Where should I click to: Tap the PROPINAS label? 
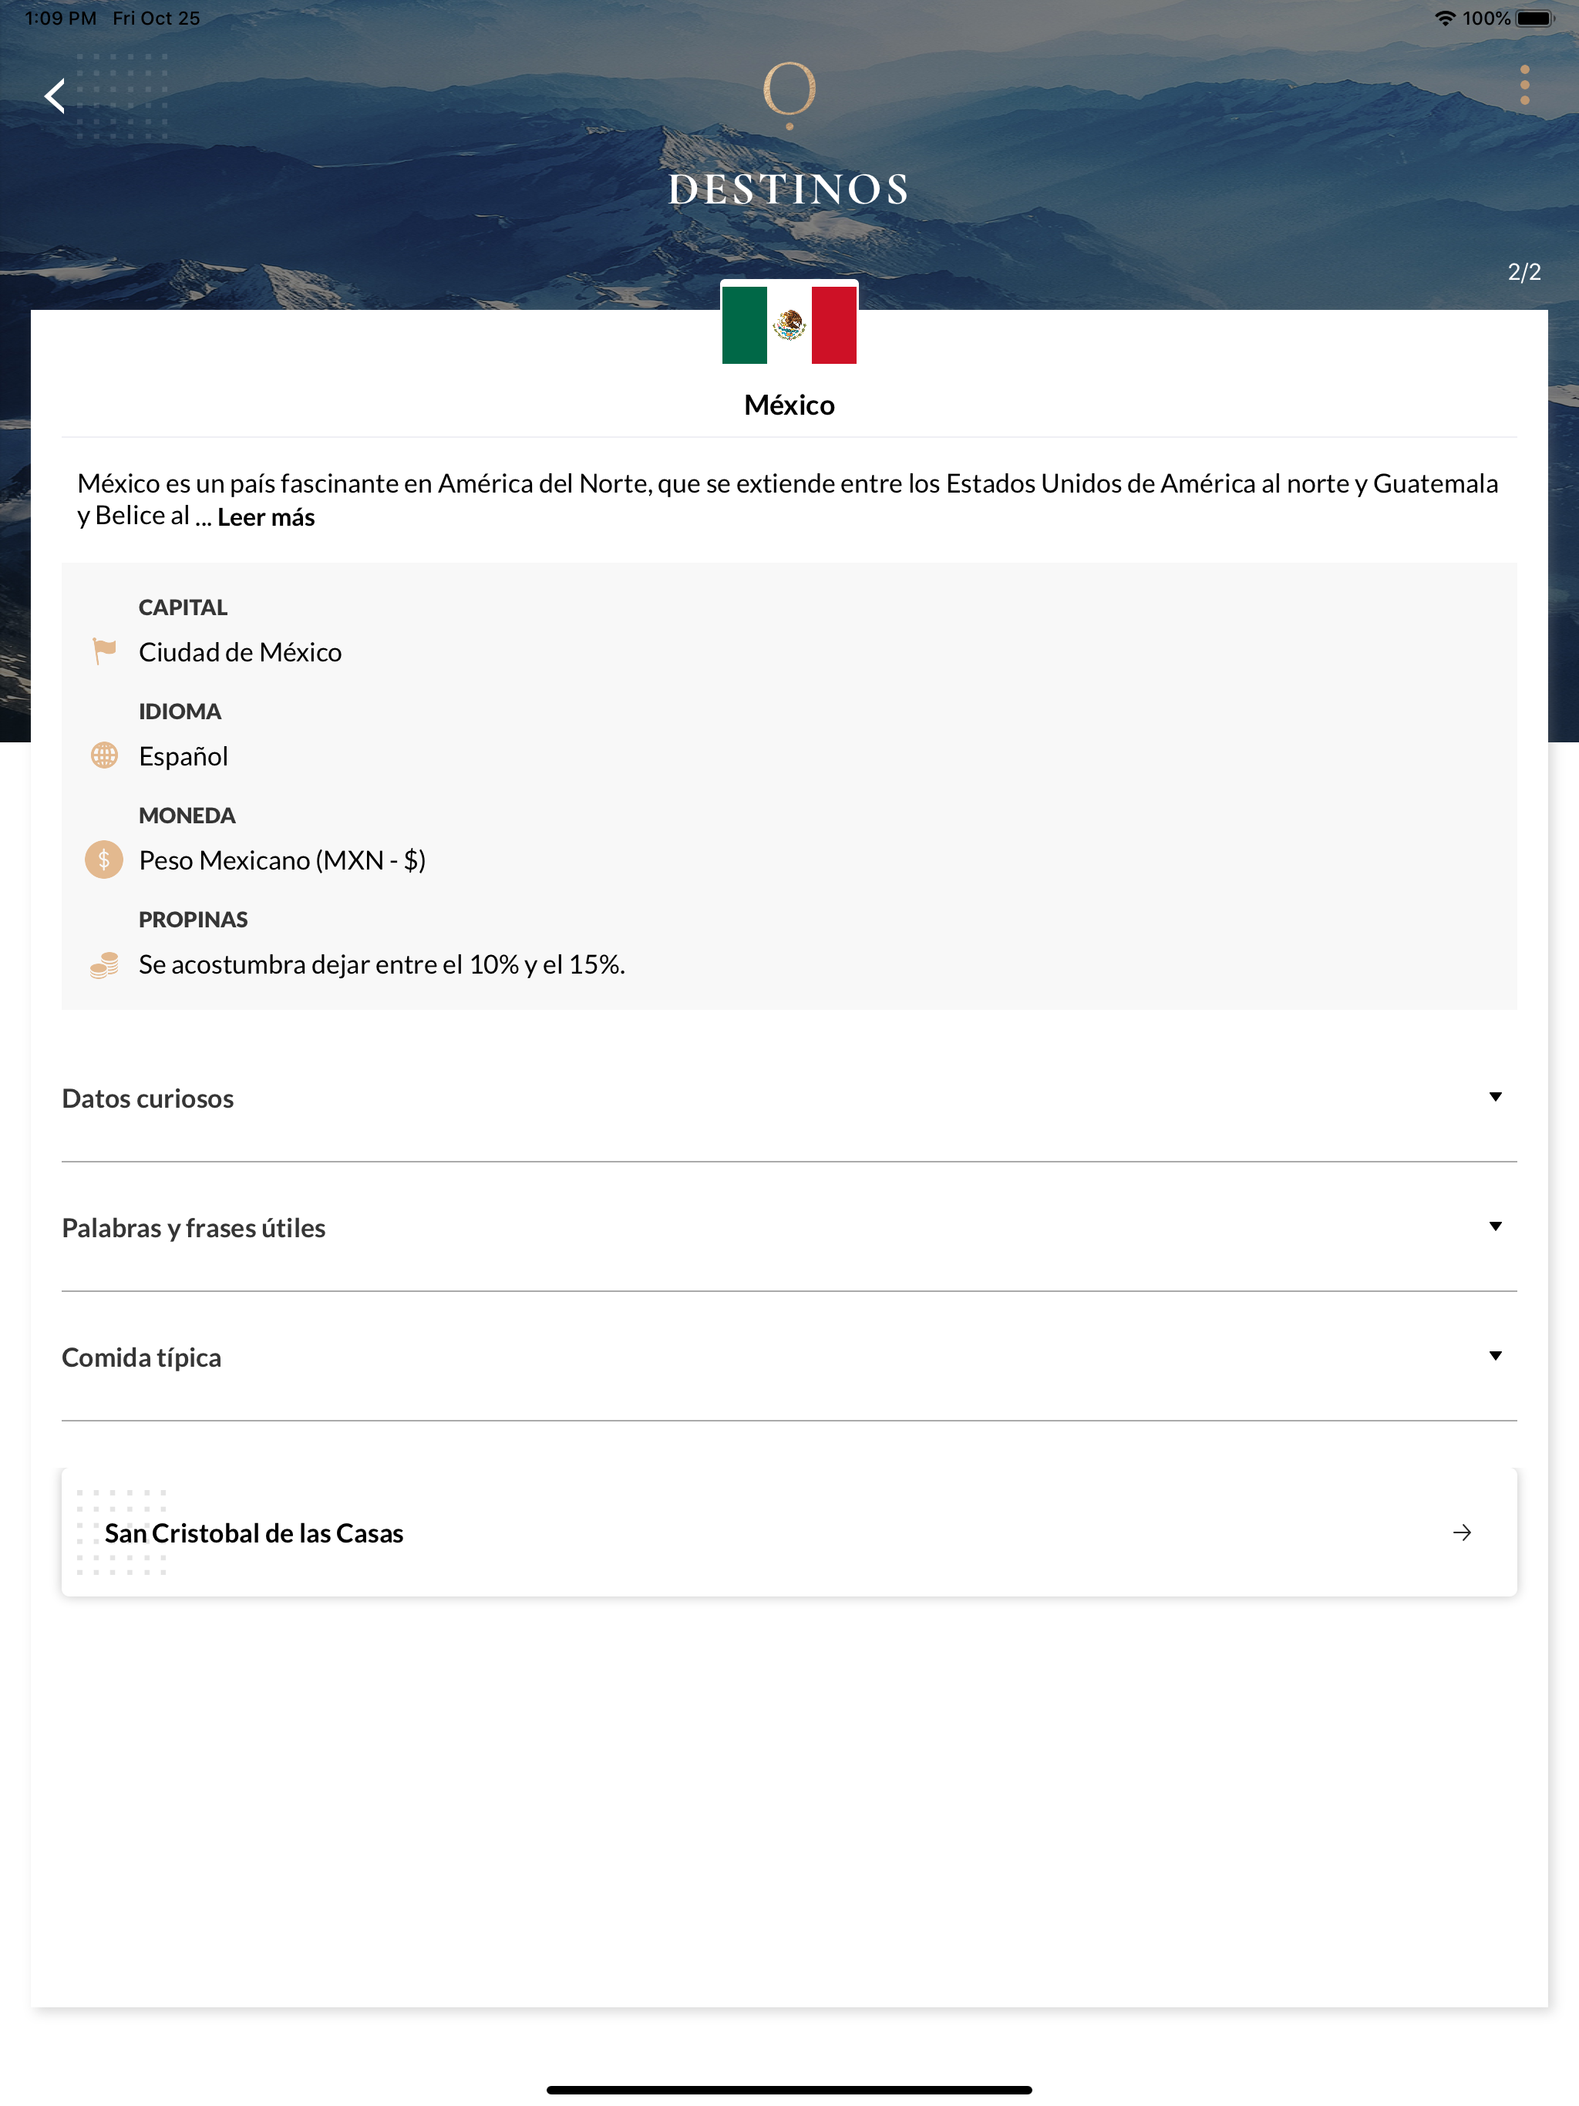coord(194,920)
